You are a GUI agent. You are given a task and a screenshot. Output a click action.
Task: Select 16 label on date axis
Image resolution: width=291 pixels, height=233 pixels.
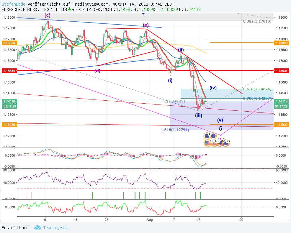(76, 220)
